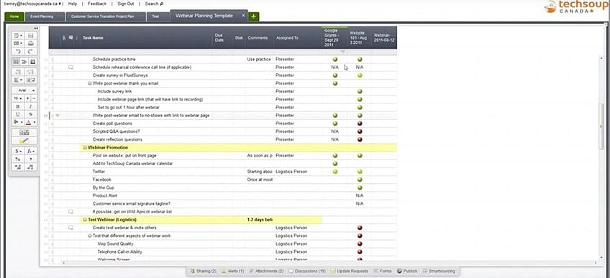Open the font family Arial dropdown
The image size is (610, 278).
[24, 90]
